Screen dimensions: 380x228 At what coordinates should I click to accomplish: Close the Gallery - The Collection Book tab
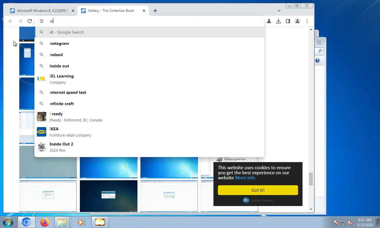[144, 11]
